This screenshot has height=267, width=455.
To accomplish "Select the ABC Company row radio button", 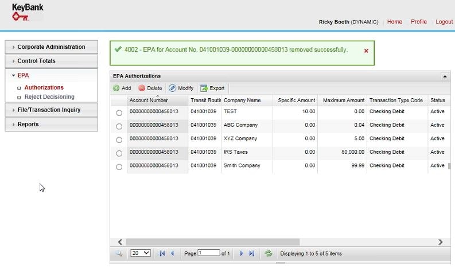I will click(119, 126).
